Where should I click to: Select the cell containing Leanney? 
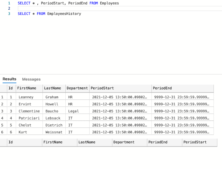tap(29, 97)
